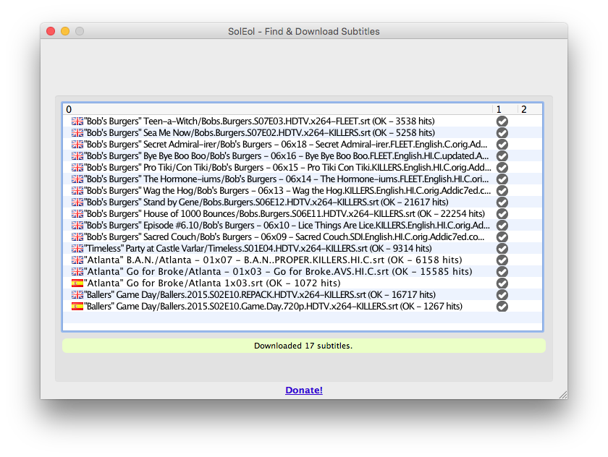Click checkmark icon for Sacred Couch row
Image resolution: width=608 pixels, height=457 pixels.
[x=502, y=237]
